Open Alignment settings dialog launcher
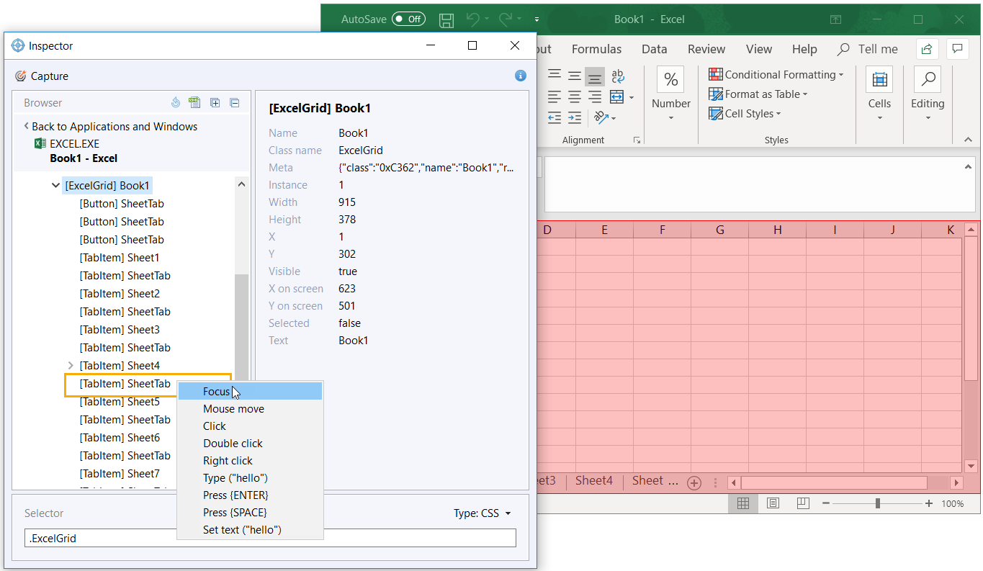 (637, 140)
